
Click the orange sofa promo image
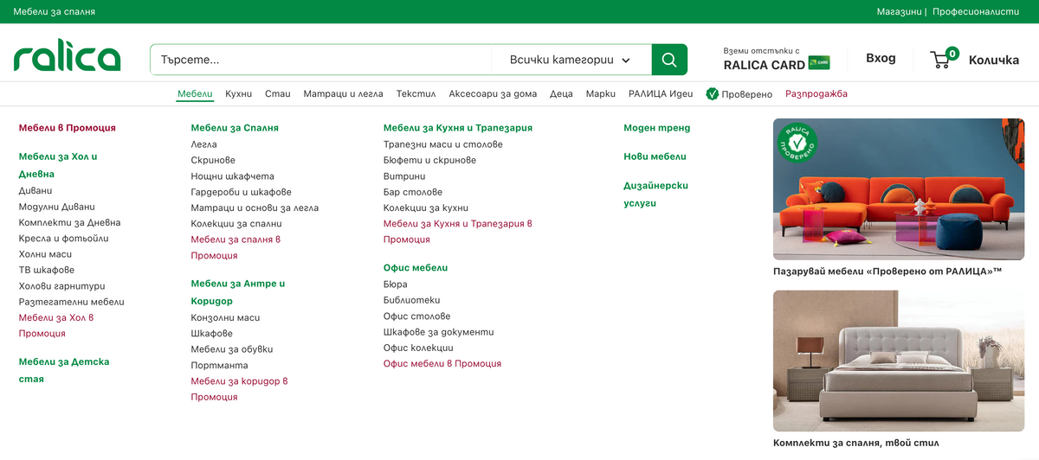pos(899,188)
